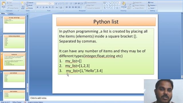Viewport: 183px width, 103px height.
Task: Open the Text Direction dropdown
Action: click(91, 3)
